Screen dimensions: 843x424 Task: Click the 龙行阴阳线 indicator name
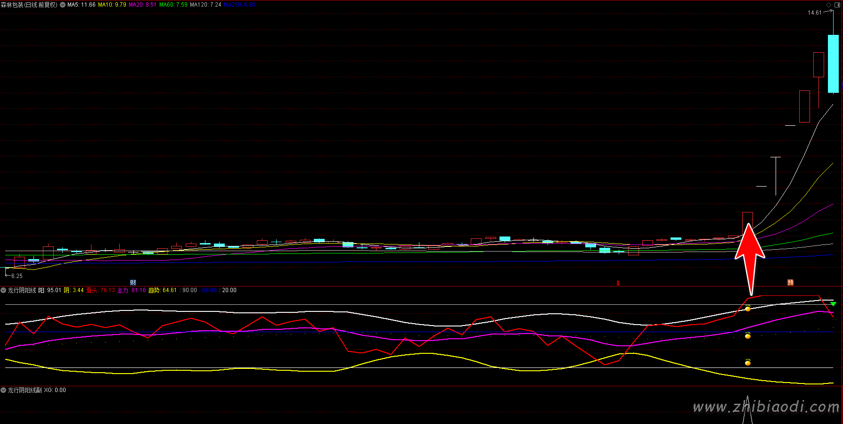click(22, 290)
